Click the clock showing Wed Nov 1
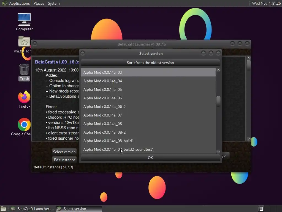The height and width of the screenshot is (212, 282). [266, 3]
